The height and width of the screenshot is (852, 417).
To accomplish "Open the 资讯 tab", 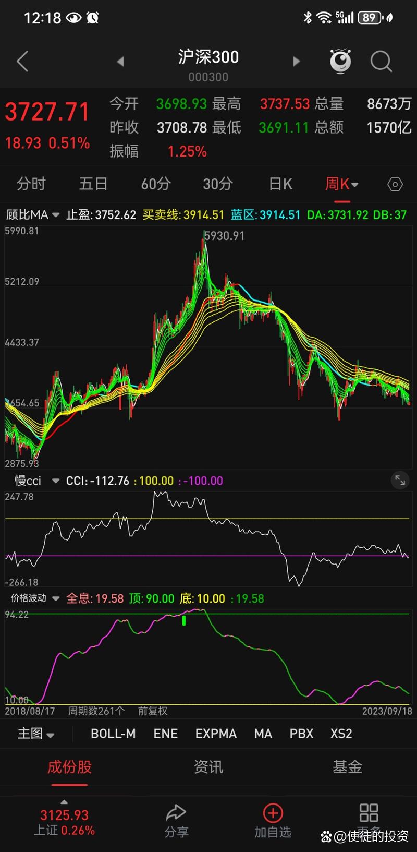I will point(208,767).
